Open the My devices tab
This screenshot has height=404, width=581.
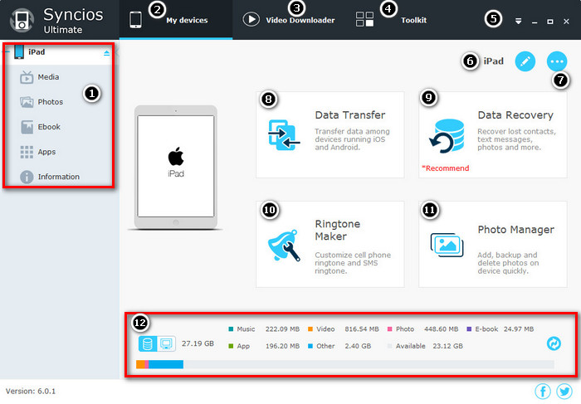pyautogui.click(x=176, y=20)
